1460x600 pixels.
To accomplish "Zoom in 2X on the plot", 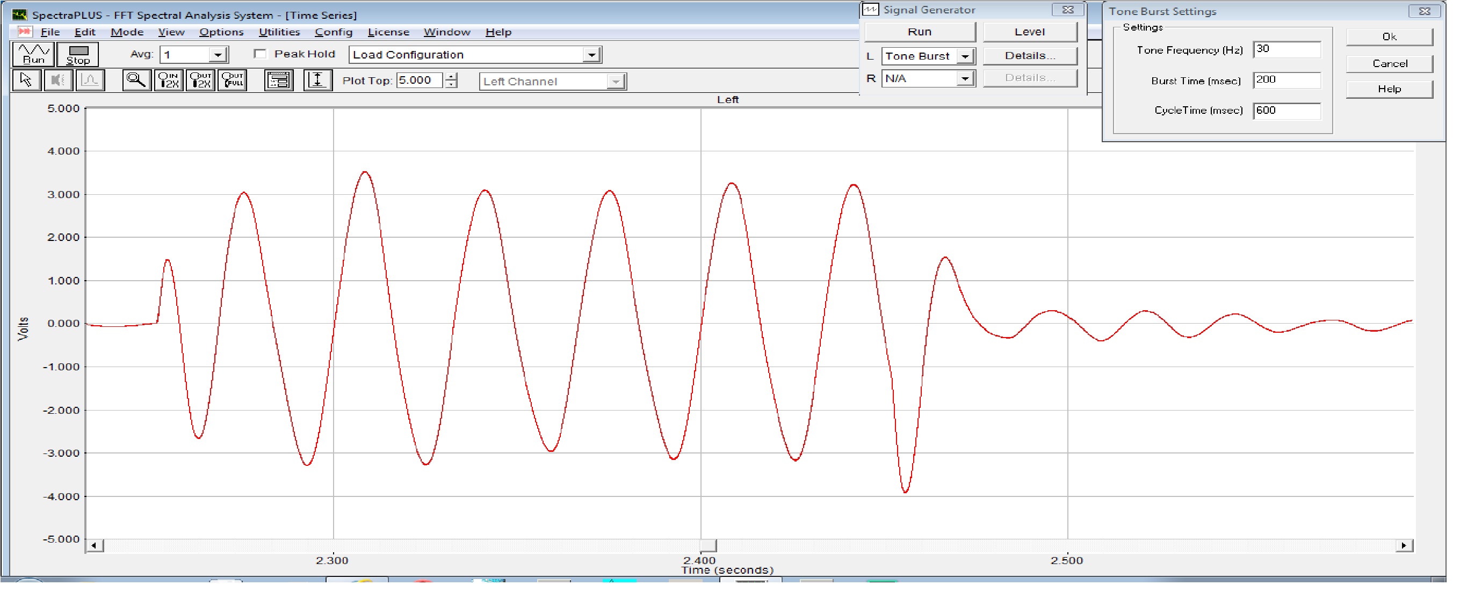I will pos(169,81).
